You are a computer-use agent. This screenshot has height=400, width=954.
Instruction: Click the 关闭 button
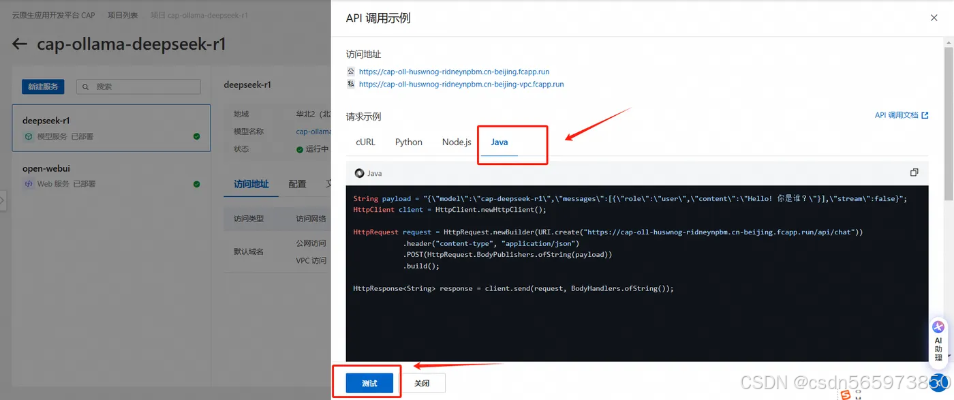pyautogui.click(x=422, y=383)
